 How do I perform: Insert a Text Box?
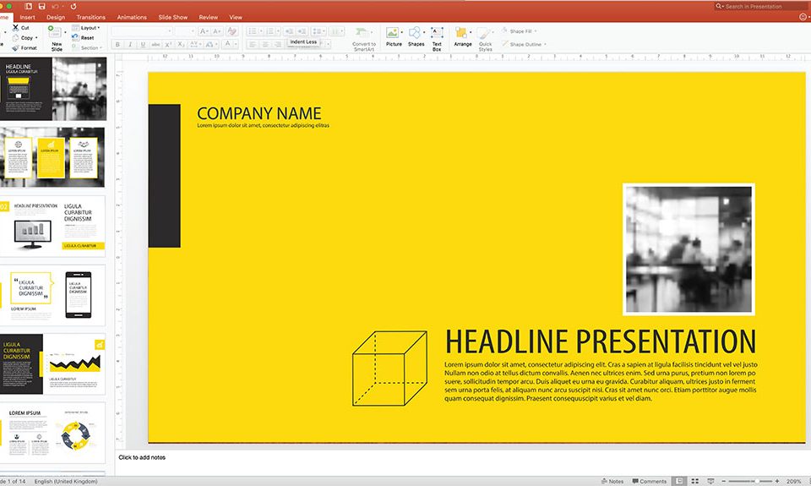coord(437,39)
